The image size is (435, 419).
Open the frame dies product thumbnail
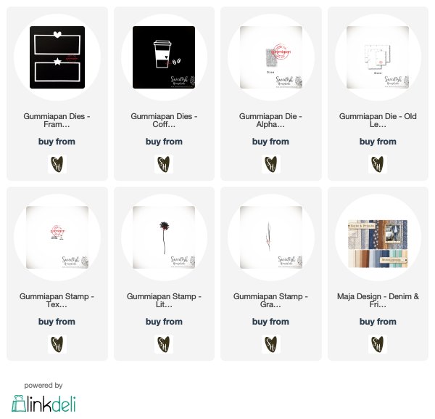click(57, 57)
